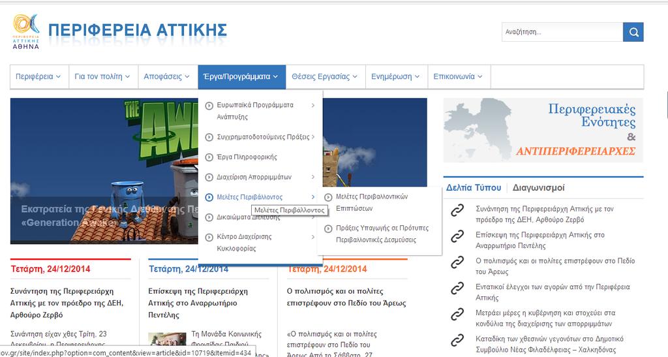Open the Αναρρωτήριο Πεντέλης article thumbnail
The width and height of the screenshot is (668, 357).
pyautogui.click(x=167, y=339)
